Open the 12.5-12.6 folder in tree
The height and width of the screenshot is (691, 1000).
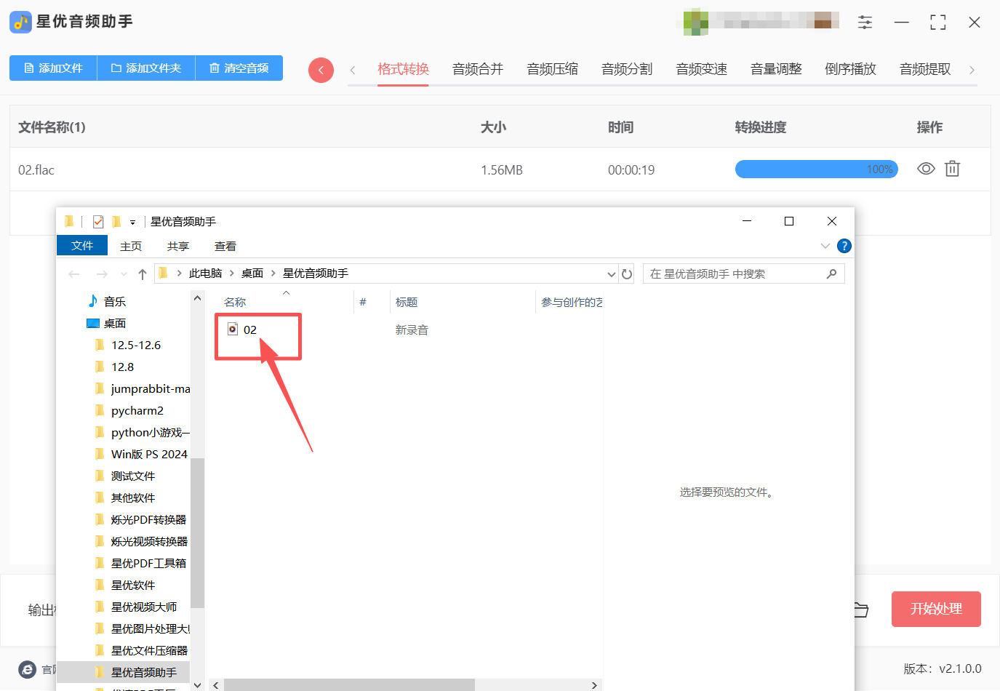pyautogui.click(x=136, y=345)
